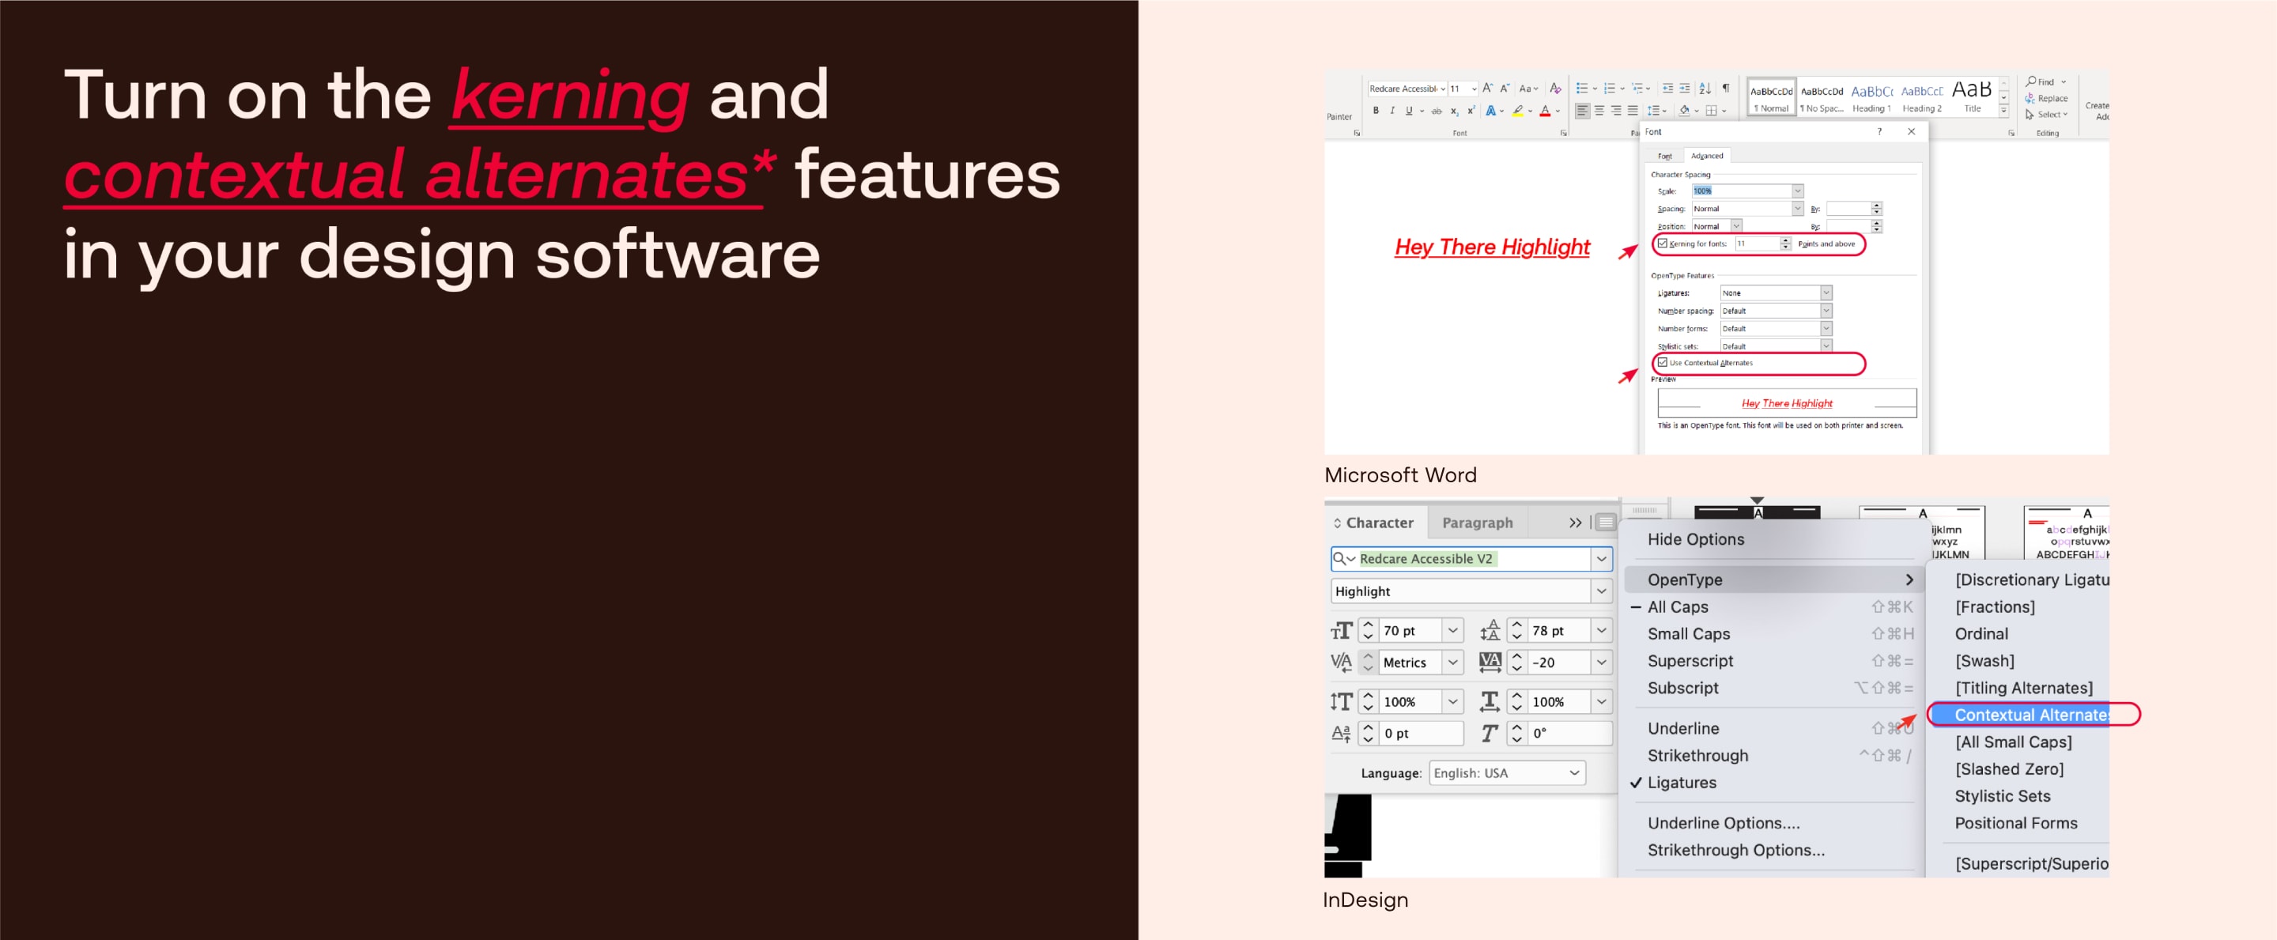The image size is (2277, 940).
Task: Increase indent in Word ribbon
Action: [x=1685, y=89]
